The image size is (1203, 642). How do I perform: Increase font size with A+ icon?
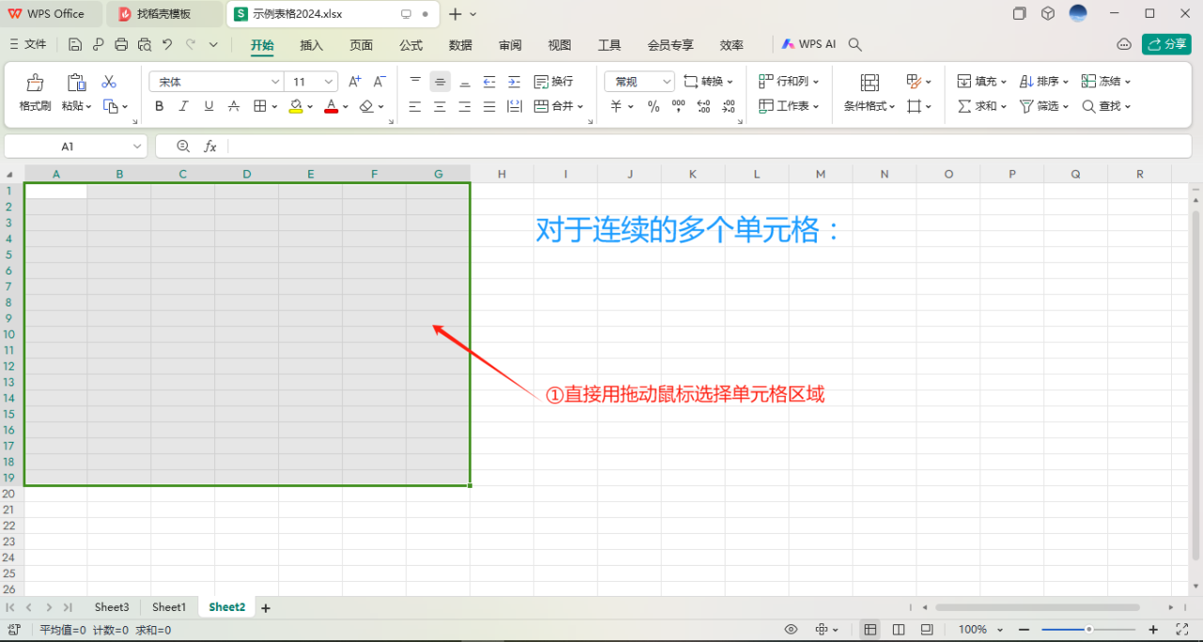click(354, 82)
